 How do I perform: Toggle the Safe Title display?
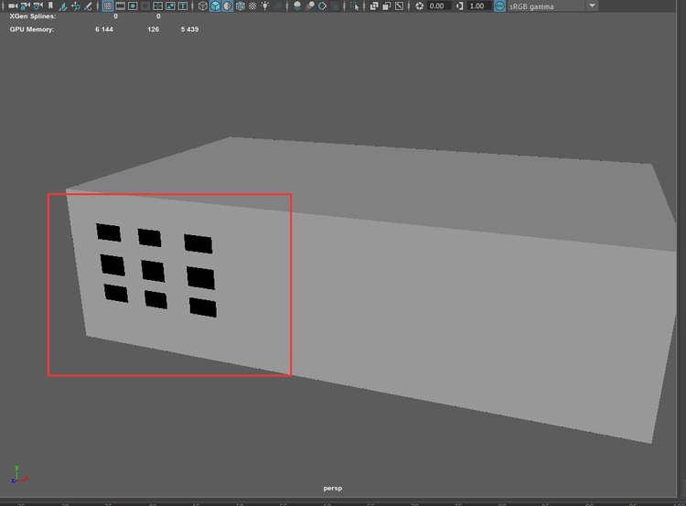[x=183, y=5]
